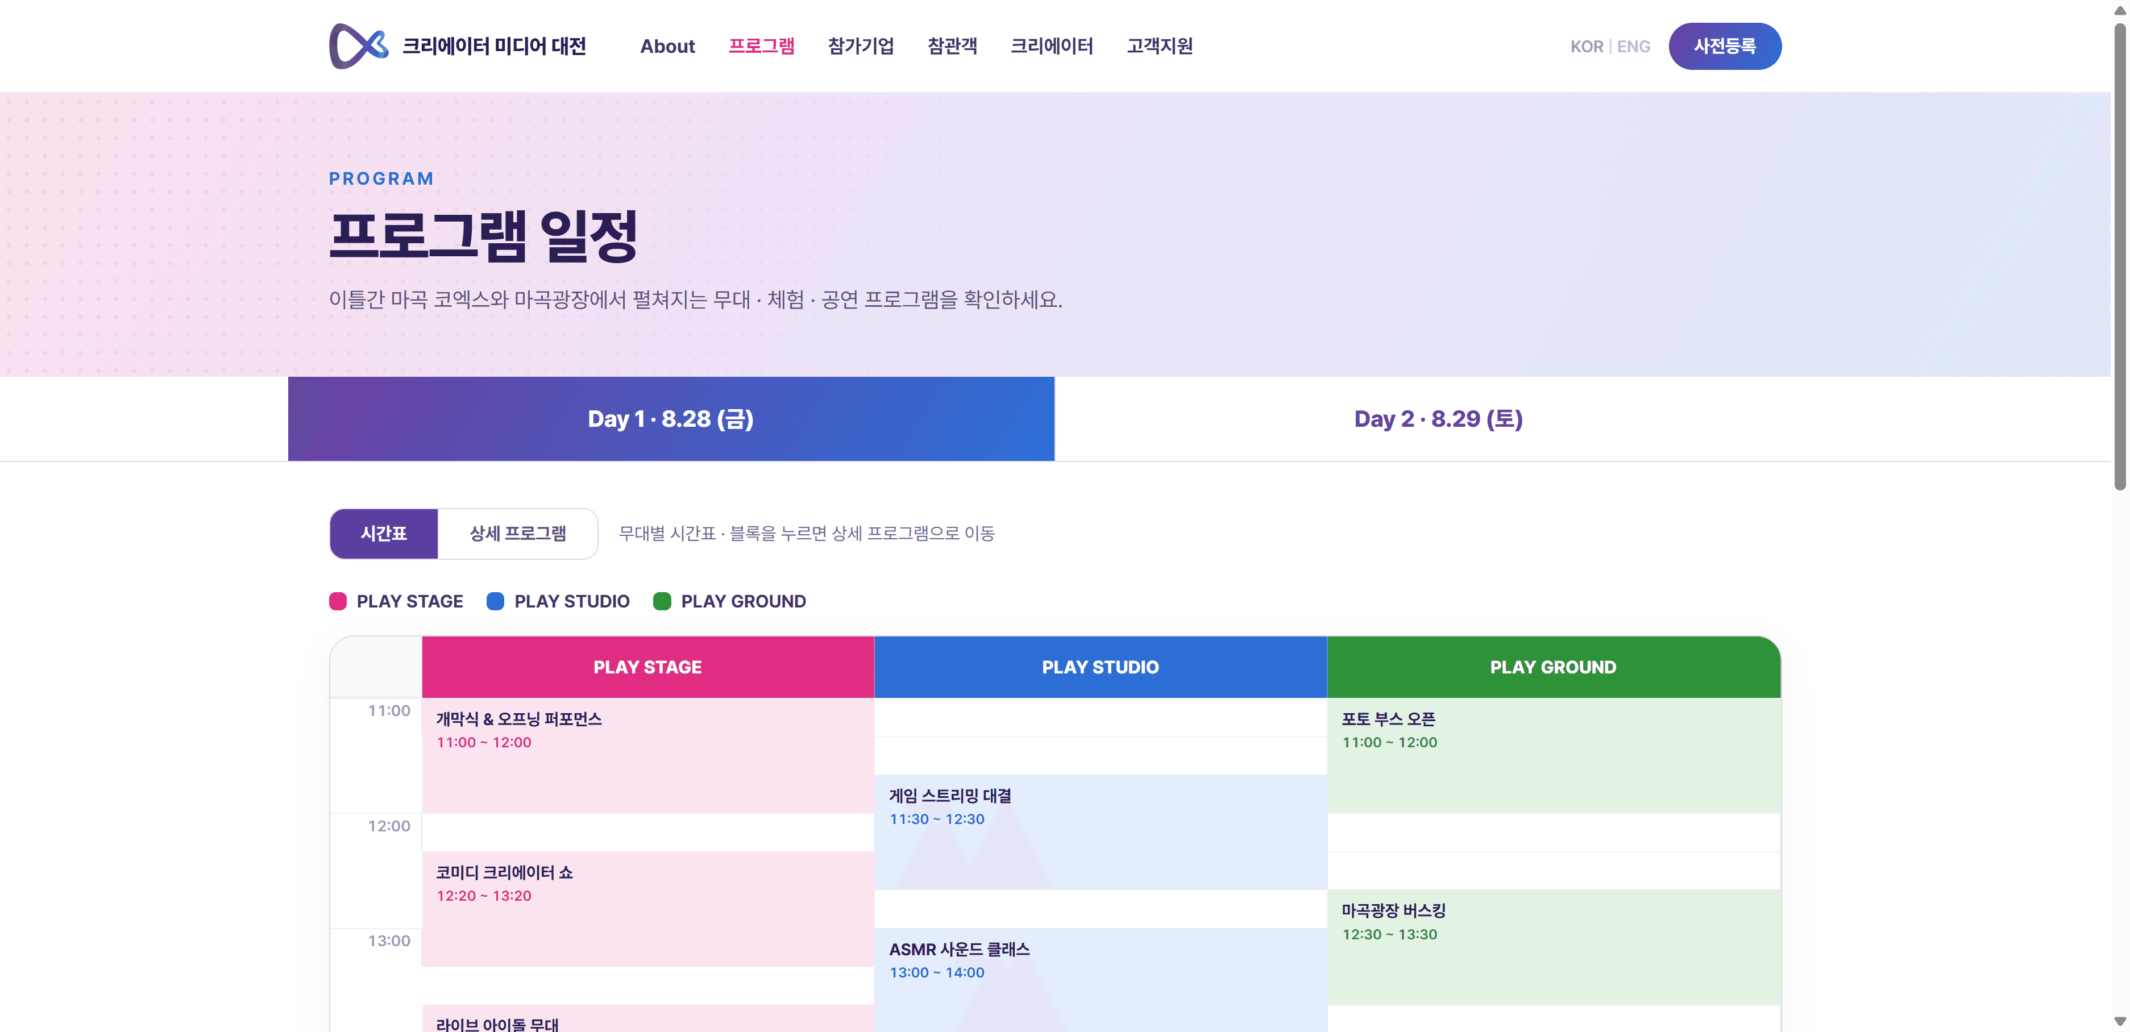Open the 게임 스트리밍 대결 schedule block

1101,832
